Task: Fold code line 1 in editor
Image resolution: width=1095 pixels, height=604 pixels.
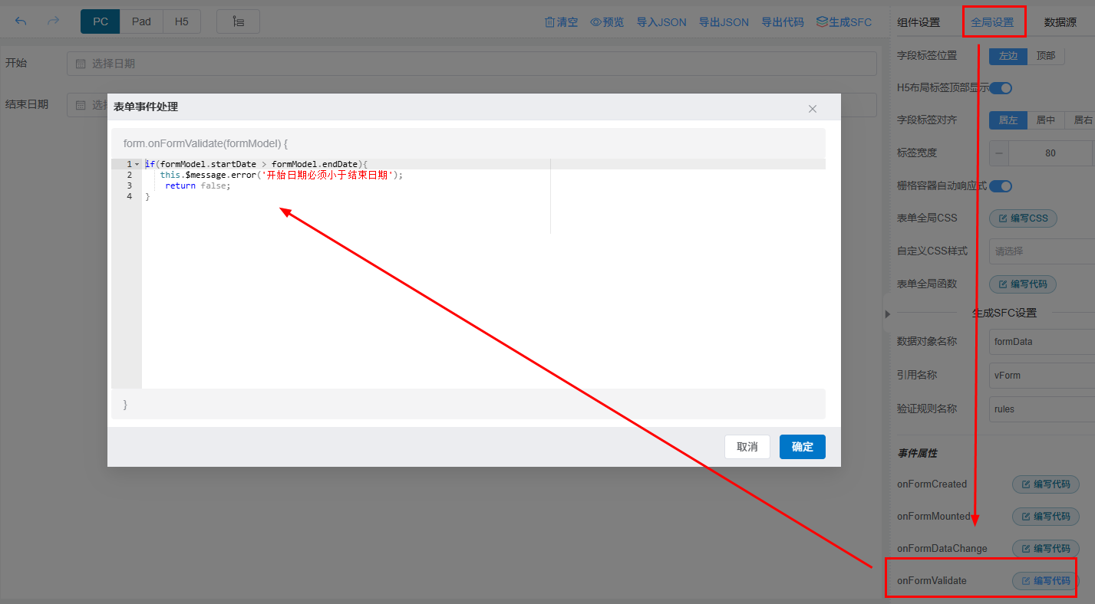Action: (x=137, y=164)
